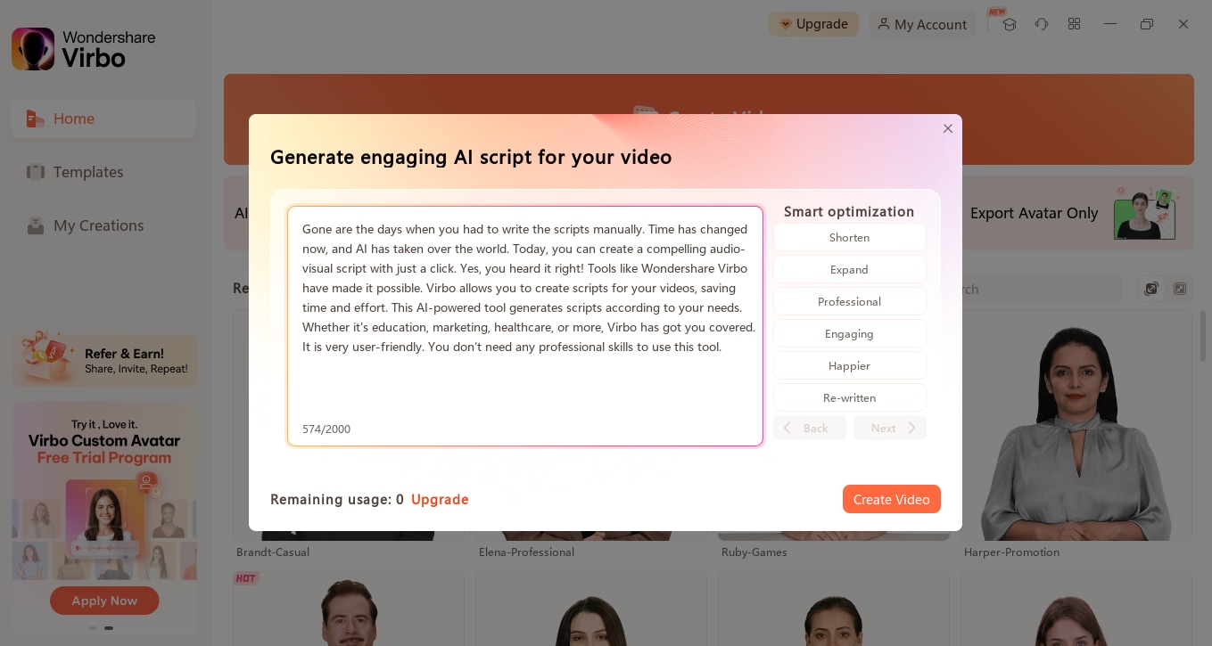This screenshot has width=1212, height=646.
Task: Click Export Avatar Only card
Action: (x=1076, y=213)
